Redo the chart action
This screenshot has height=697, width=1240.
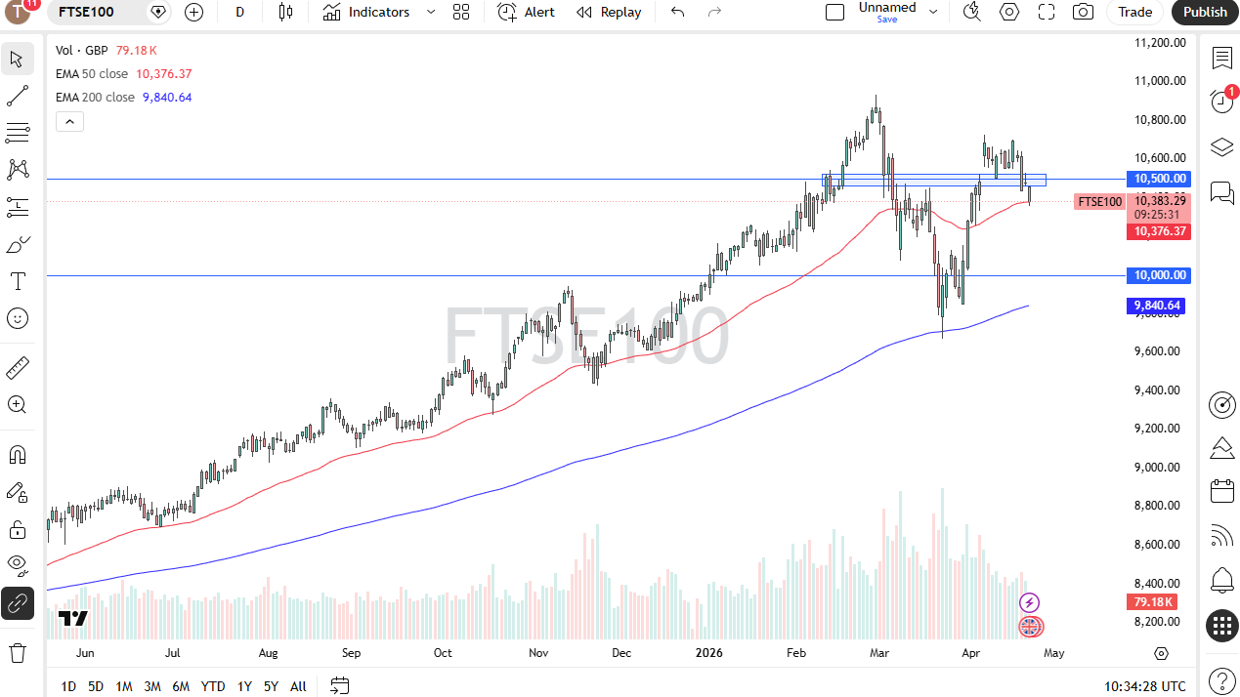point(714,12)
